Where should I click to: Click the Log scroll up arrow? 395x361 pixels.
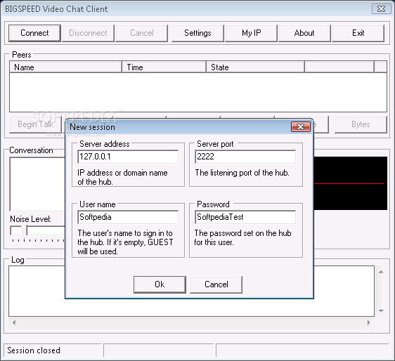tap(381, 272)
